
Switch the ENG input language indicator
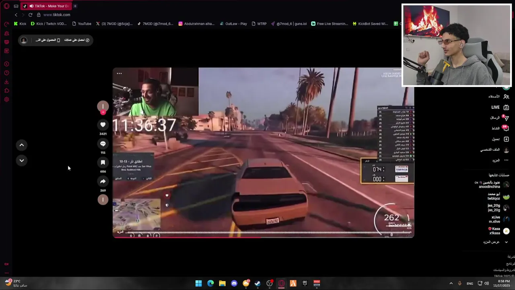click(470, 284)
